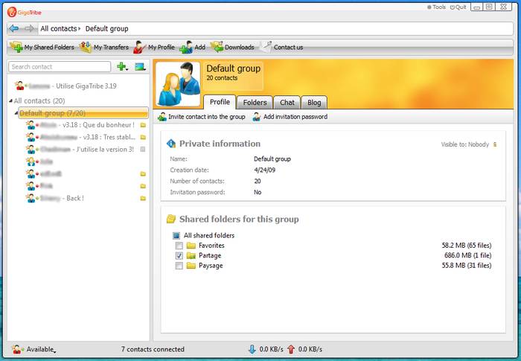Click the download speed arrow icon

[x=252, y=349]
